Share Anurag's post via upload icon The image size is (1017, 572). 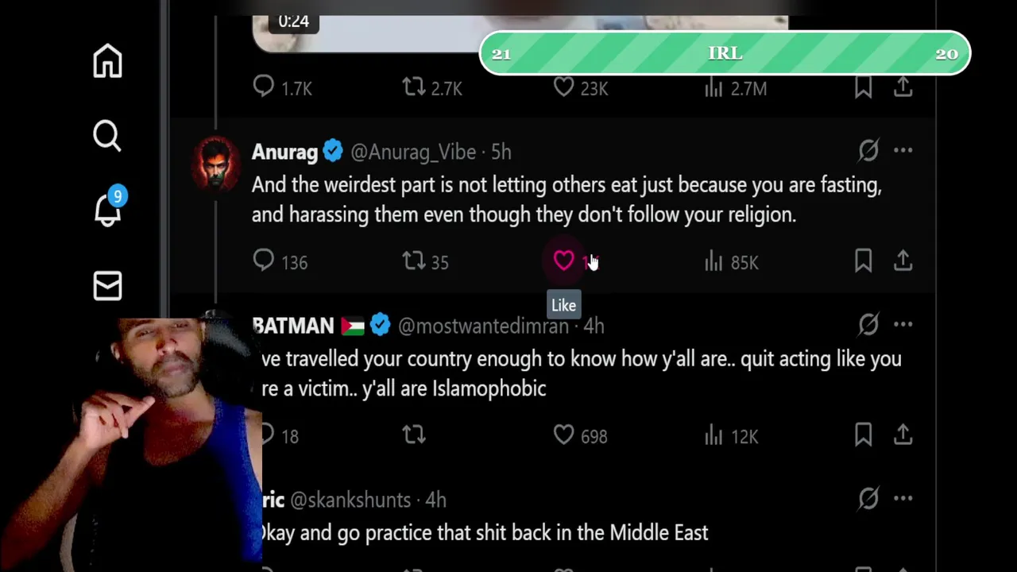tap(903, 261)
